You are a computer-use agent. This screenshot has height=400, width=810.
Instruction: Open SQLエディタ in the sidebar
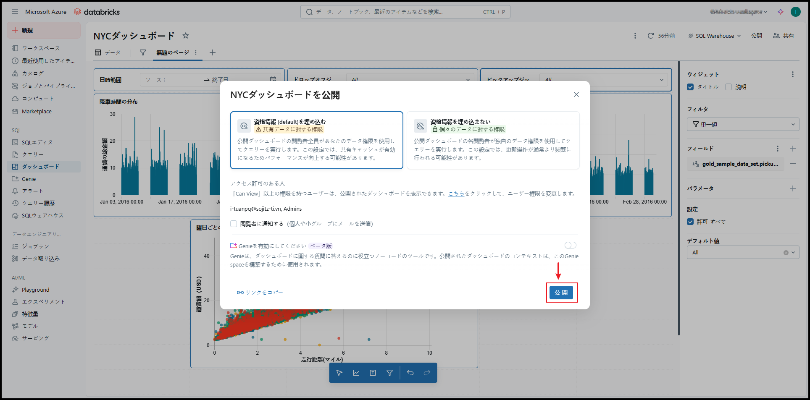[44, 142]
